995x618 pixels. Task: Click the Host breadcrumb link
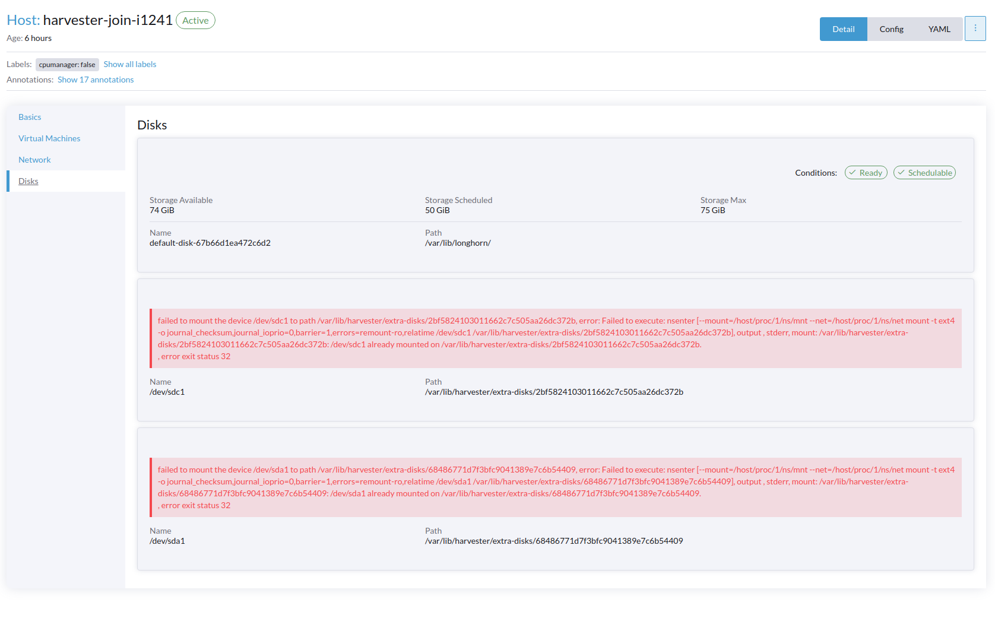click(23, 20)
